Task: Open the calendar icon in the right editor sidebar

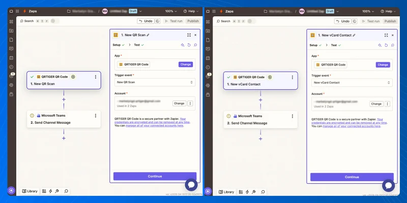Action: click(208, 58)
